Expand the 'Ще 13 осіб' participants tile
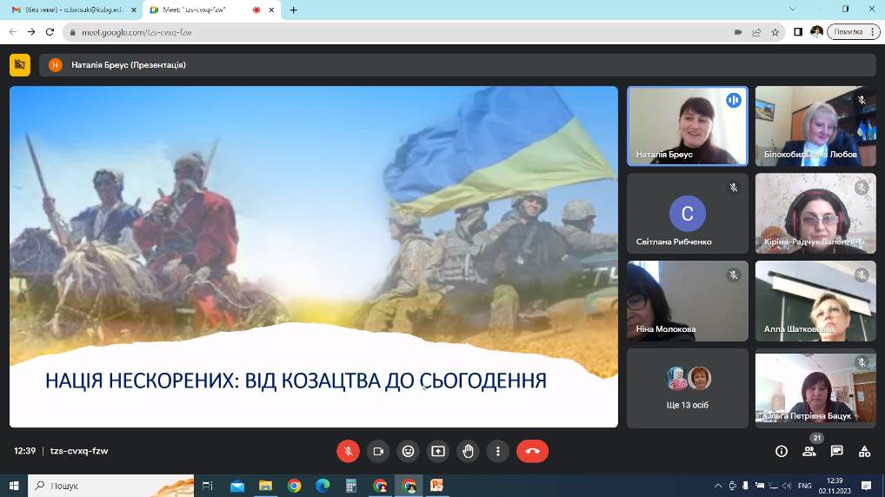The width and height of the screenshot is (885, 497). 687,388
